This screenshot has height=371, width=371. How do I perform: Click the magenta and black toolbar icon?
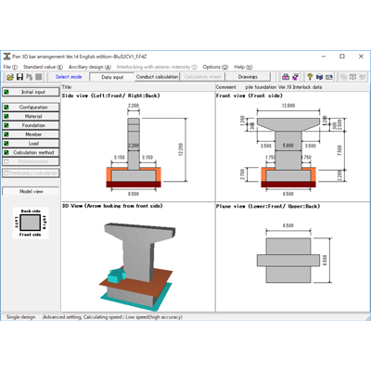pyautogui.click(x=295, y=77)
